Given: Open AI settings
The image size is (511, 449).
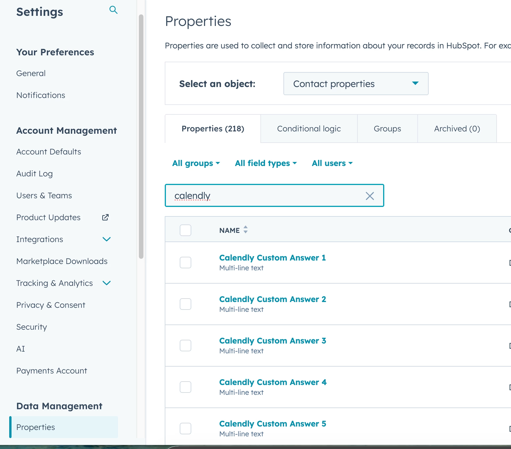Looking at the screenshot, I should (20, 349).
